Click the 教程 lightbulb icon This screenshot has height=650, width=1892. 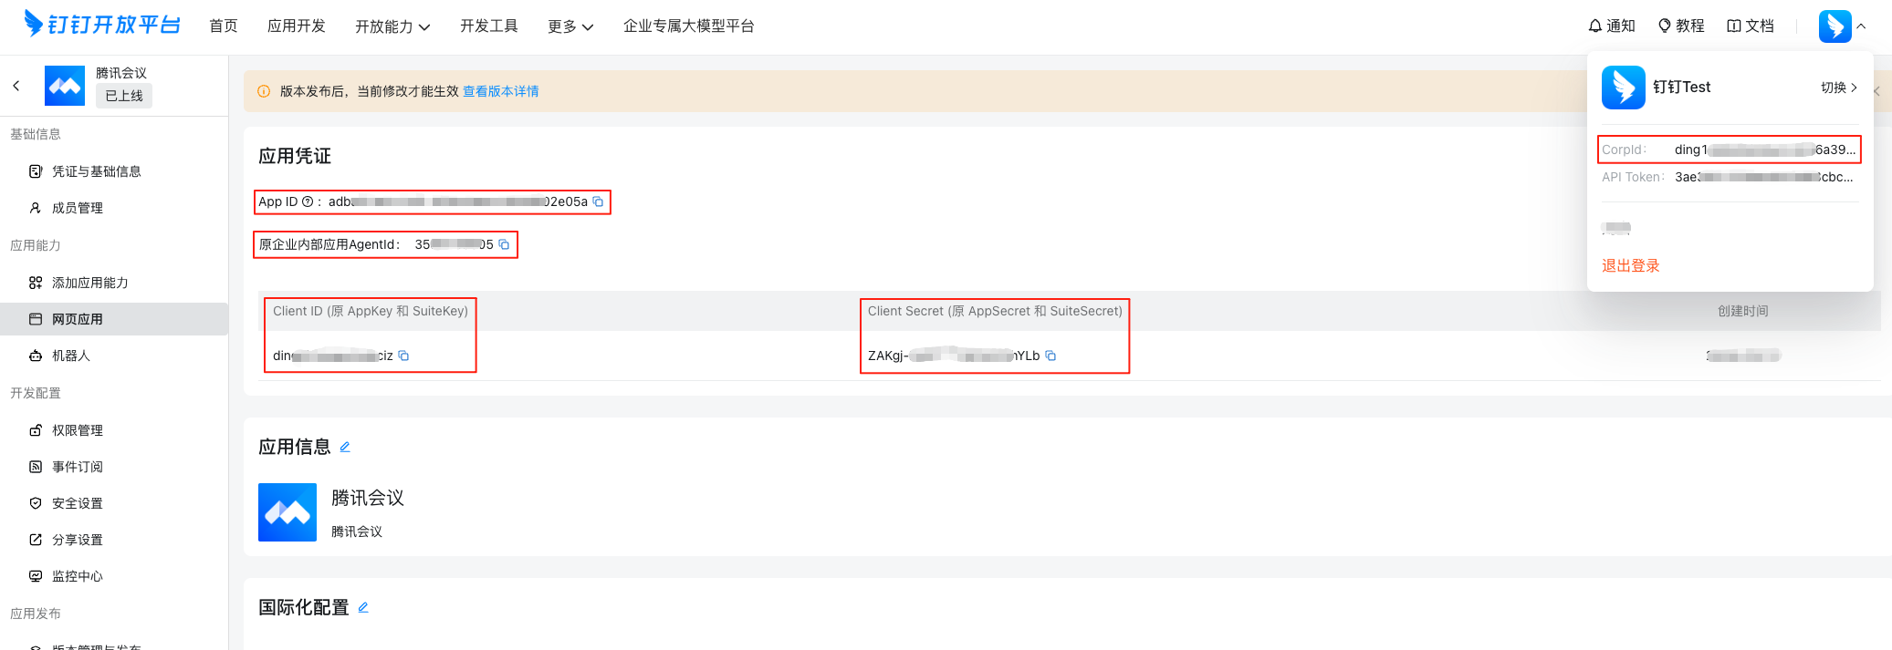pos(1665,26)
